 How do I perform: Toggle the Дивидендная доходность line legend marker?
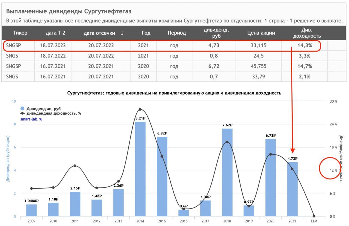[x=23, y=113]
